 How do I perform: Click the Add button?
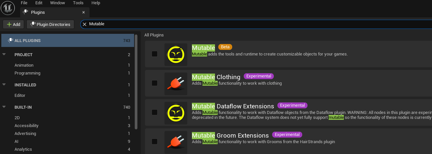(14, 24)
